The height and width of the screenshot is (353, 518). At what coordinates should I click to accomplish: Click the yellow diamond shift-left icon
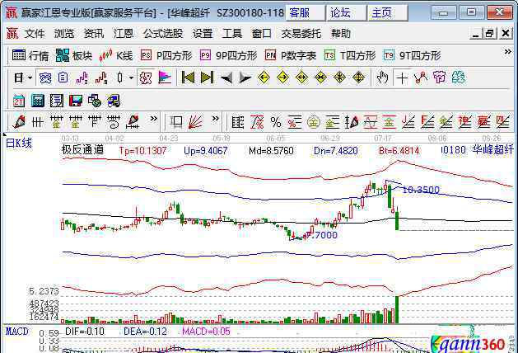pos(264,78)
